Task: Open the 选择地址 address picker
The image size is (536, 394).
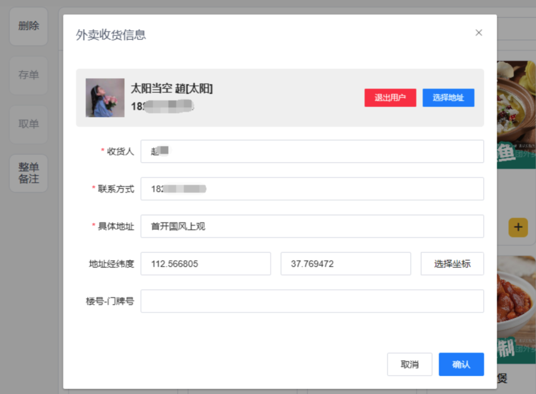Action: click(448, 98)
